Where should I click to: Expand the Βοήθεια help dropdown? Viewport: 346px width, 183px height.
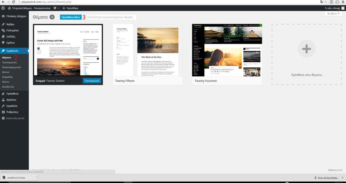pos(333,14)
